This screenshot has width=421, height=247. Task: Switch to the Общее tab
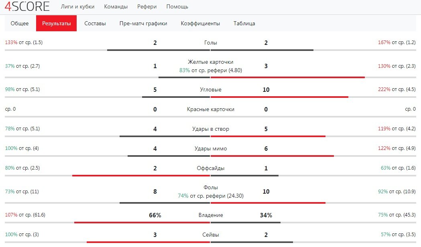coord(20,23)
